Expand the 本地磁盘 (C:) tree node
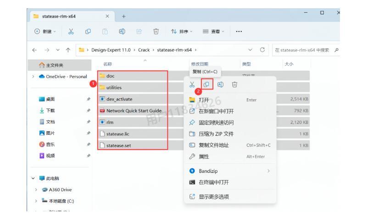Screen dimensions: 367x220 (x=36, y=201)
